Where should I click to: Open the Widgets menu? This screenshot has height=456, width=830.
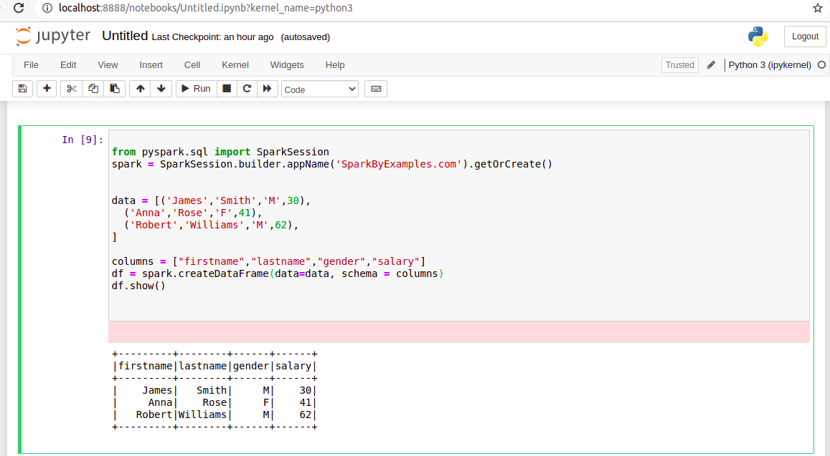286,64
